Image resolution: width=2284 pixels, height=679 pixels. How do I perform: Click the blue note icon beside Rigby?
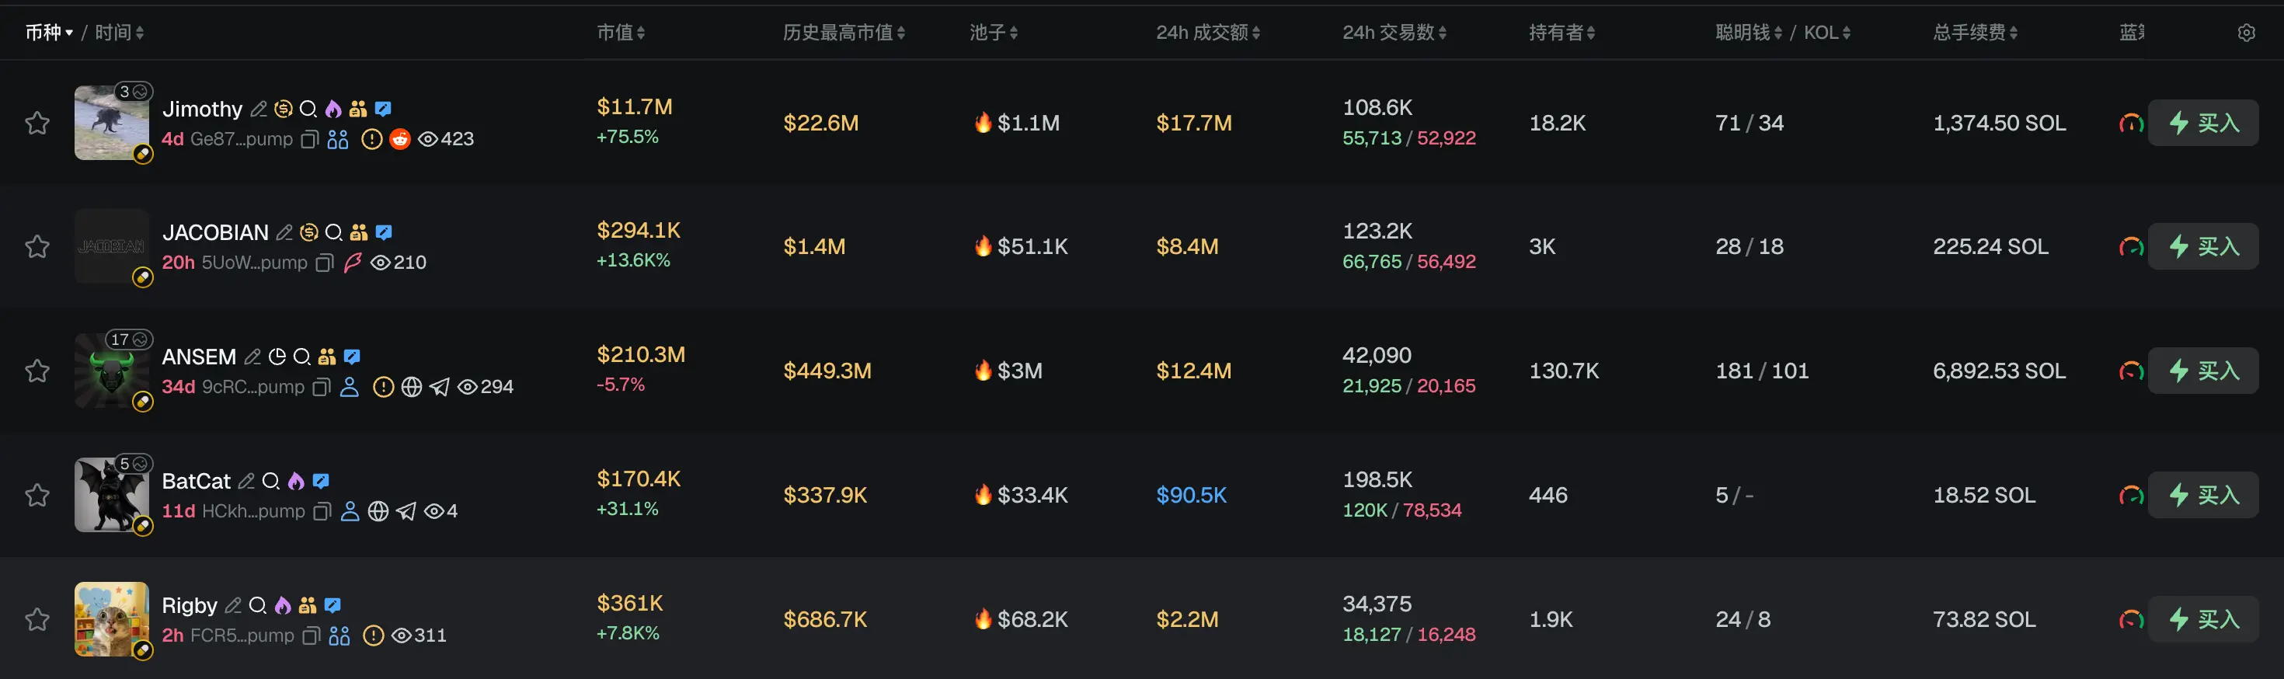click(333, 605)
